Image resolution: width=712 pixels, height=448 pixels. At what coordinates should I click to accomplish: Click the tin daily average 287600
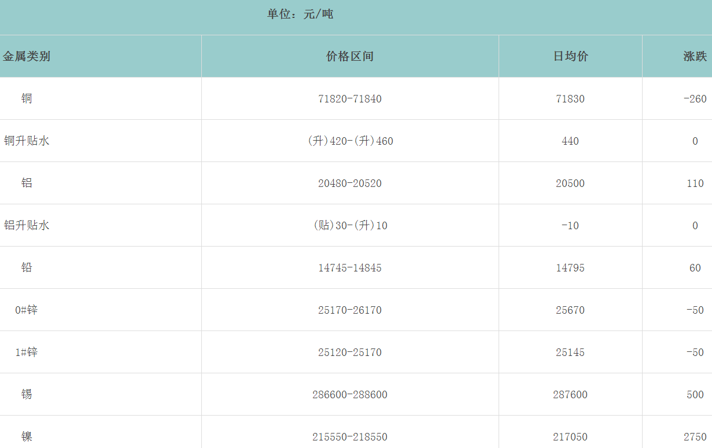point(570,395)
